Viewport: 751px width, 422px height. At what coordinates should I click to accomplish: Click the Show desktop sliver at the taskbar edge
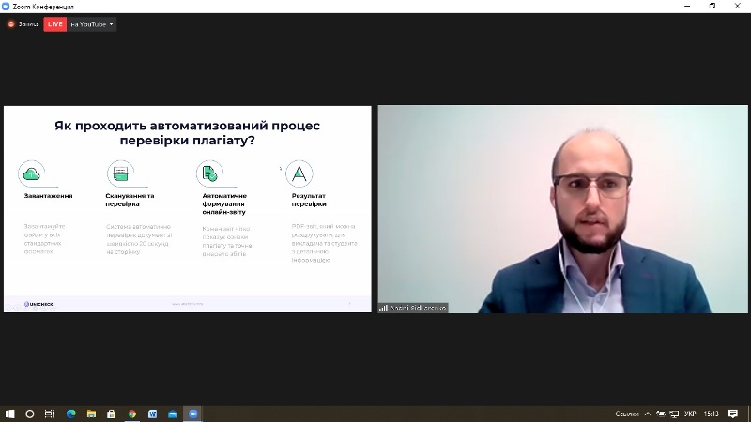point(749,414)
